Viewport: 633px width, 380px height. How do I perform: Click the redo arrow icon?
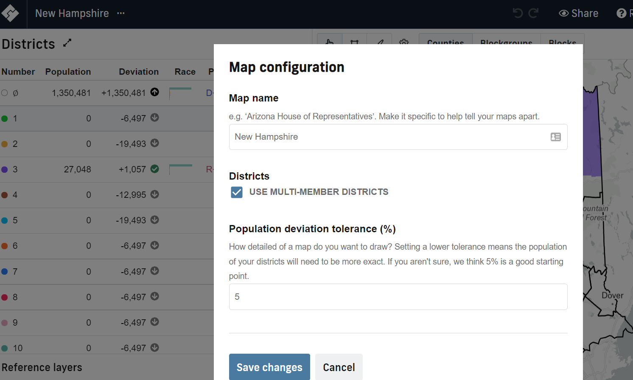coord(533,13)
